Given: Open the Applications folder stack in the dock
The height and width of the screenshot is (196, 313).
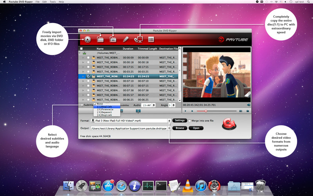Looking at the screenshot, I should coord(234,186).
